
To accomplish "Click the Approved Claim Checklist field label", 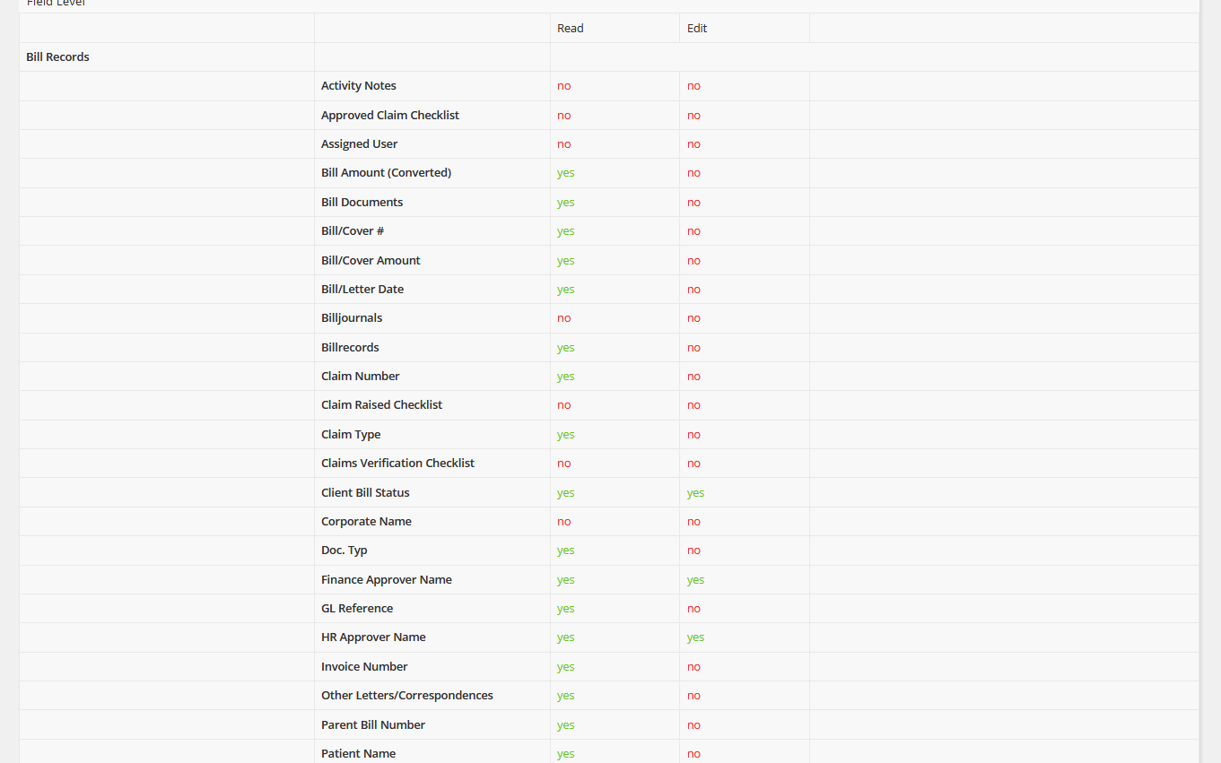I will pos(389,116).
